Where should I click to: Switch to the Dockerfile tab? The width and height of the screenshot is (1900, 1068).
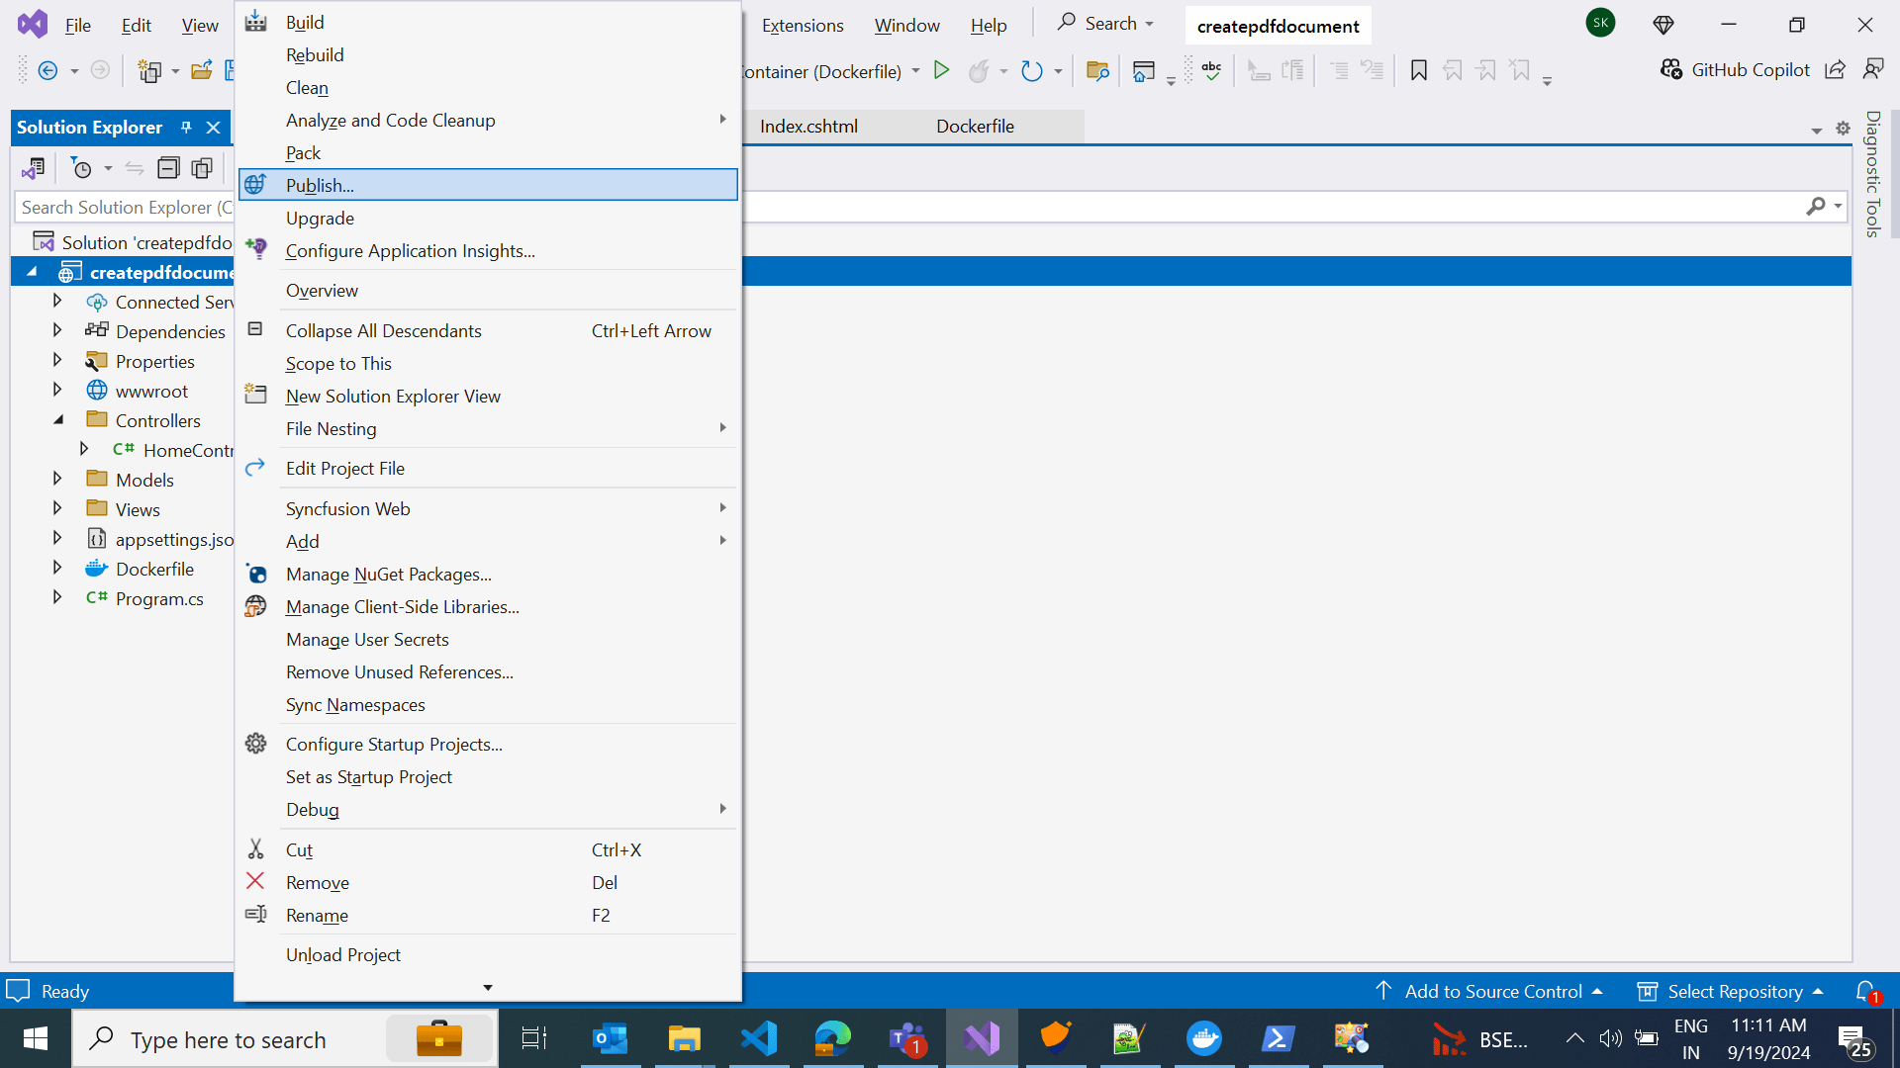[x=976, y=126]
